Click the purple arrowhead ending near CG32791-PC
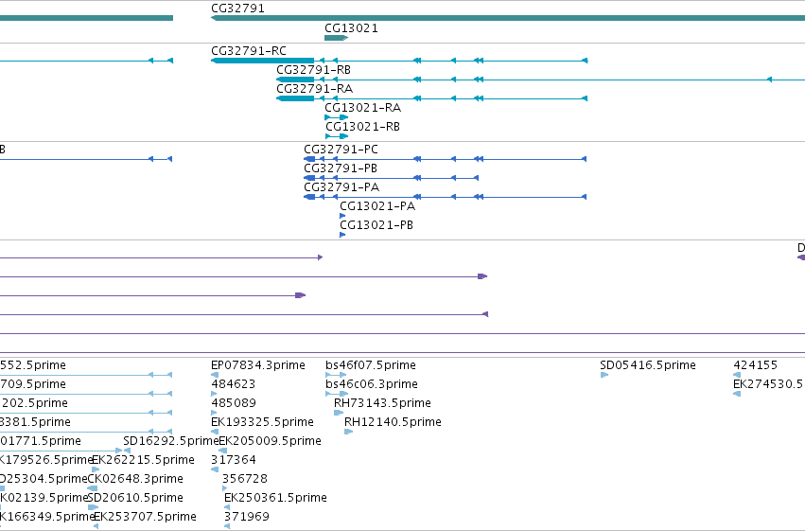This screenshot has height=531, width=805. tap(300, 295)
